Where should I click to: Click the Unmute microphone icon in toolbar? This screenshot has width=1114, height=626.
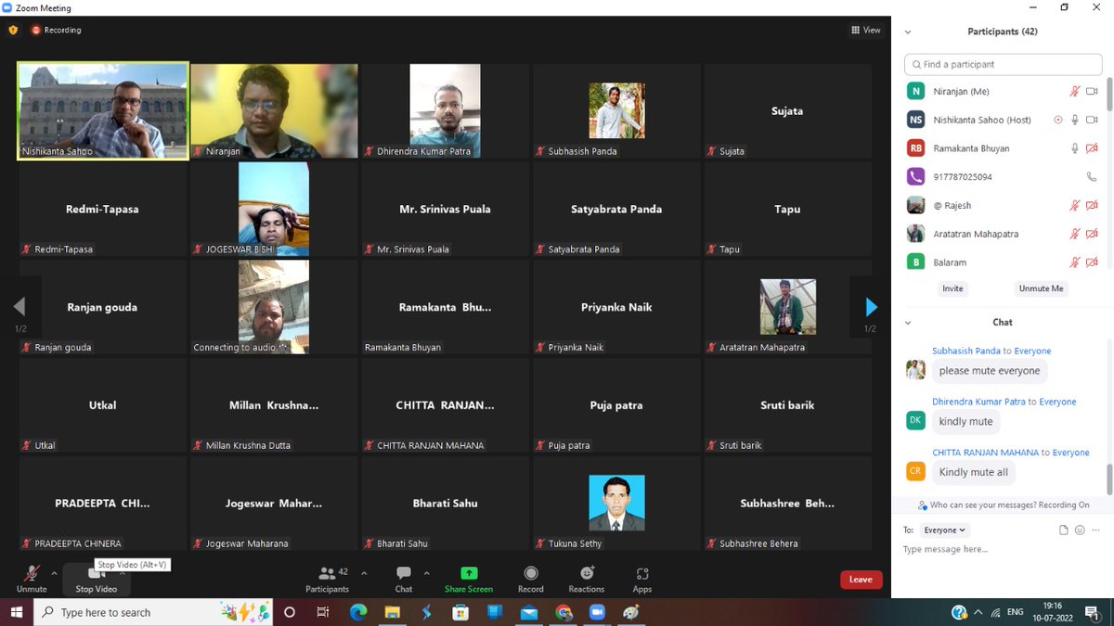point(32,574)
